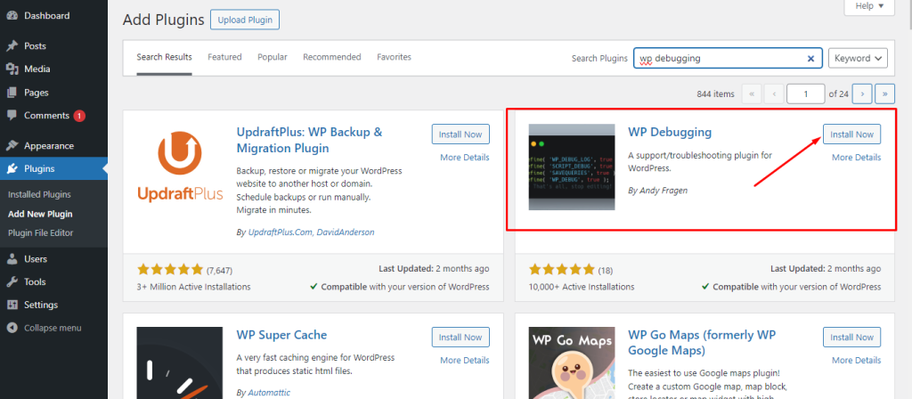Install the WP Go Maps plugin
This screenshot has width=912, height=399.
coord(851,338)
